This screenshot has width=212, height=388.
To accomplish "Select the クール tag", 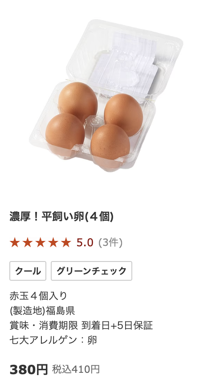I will [x=28, y=271].
